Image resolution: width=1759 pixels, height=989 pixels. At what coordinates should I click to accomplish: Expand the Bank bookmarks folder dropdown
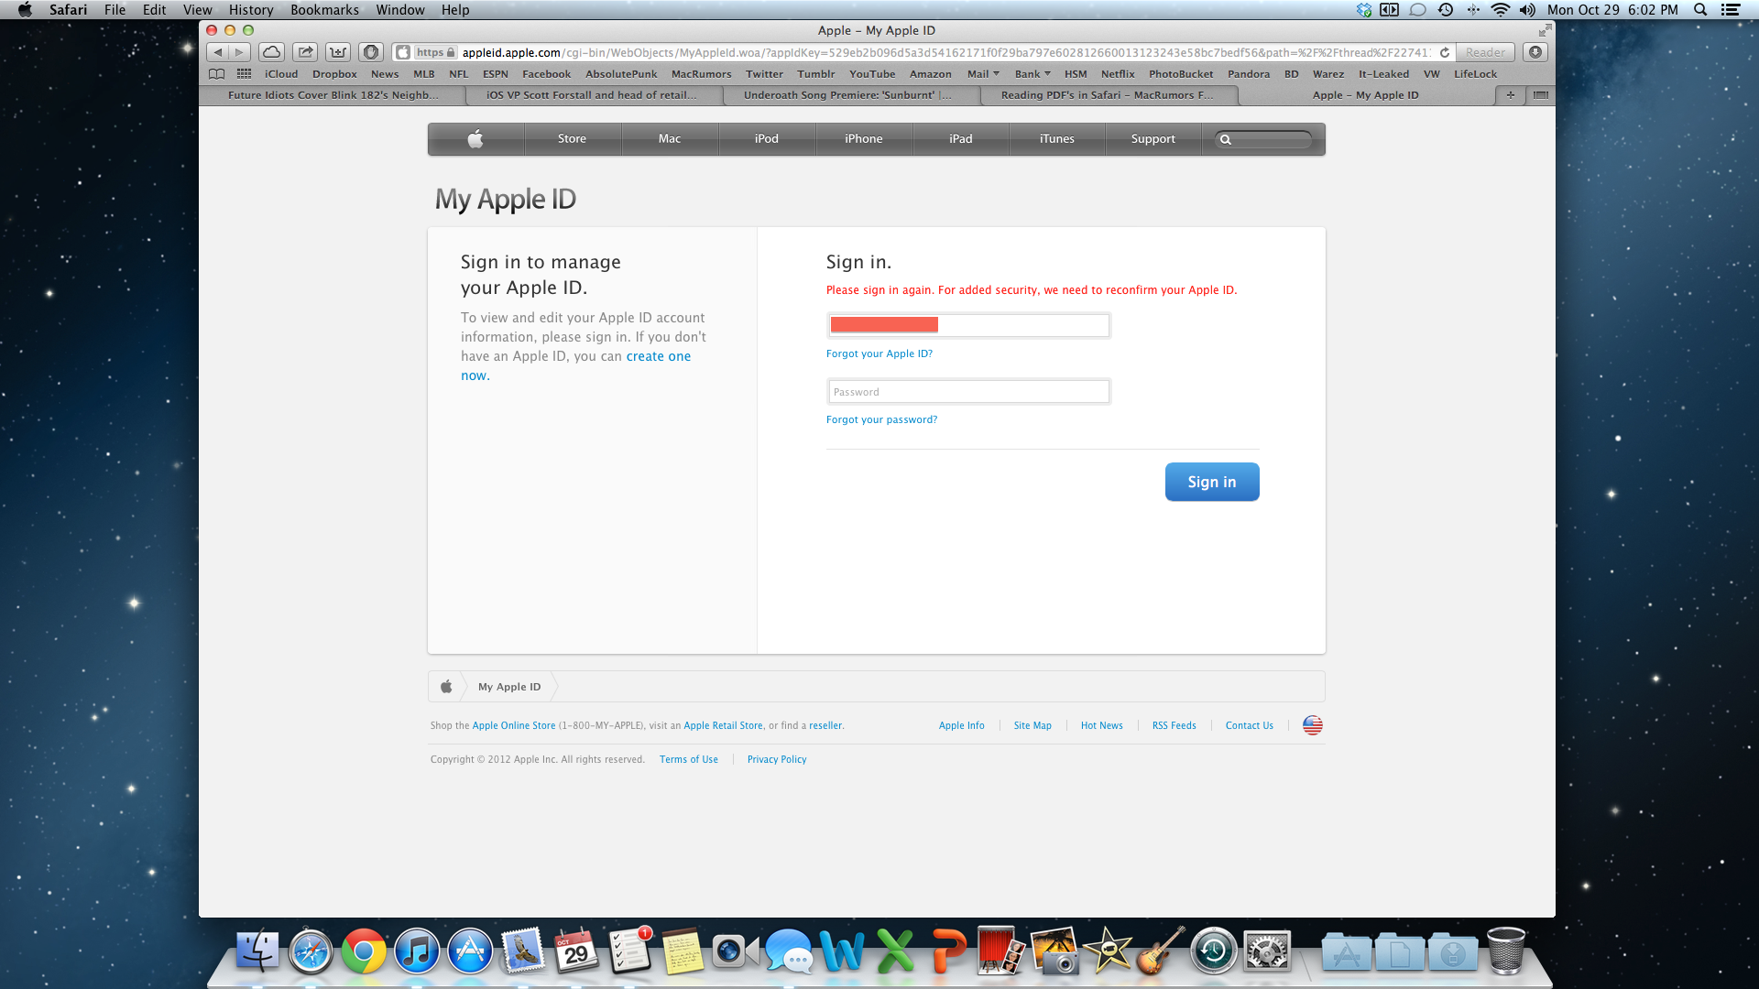click(1032, 74)
